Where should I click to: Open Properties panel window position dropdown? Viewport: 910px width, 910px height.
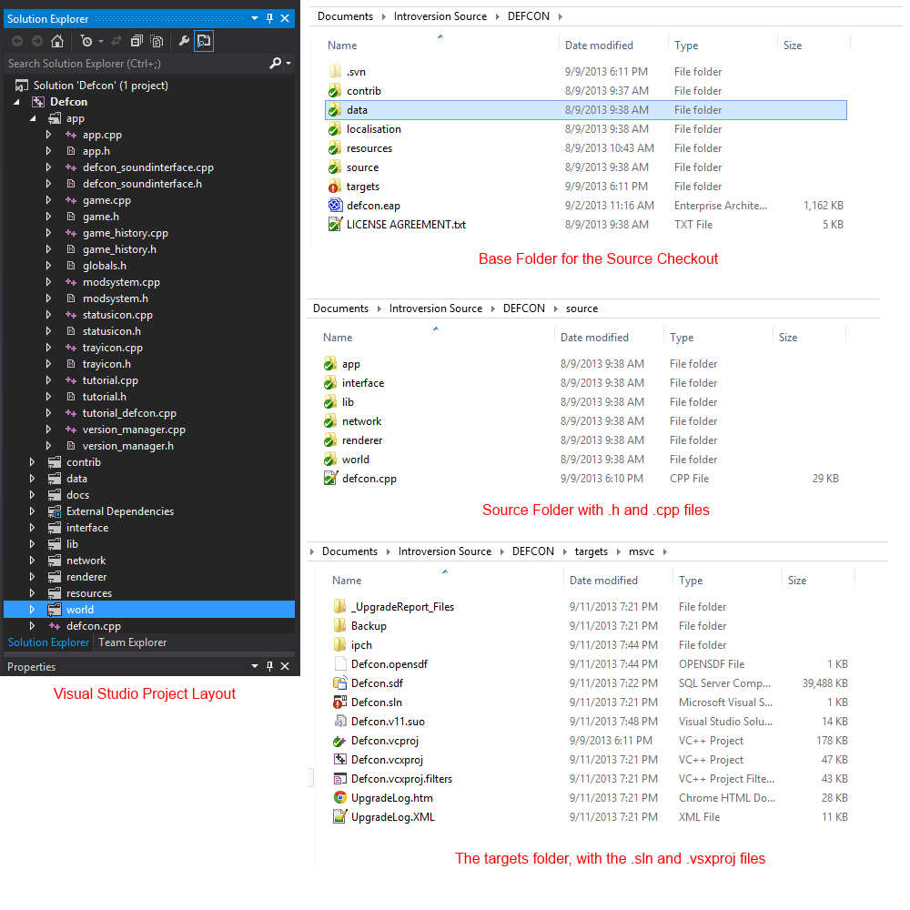pyautogui.click(x=254, y=666)
